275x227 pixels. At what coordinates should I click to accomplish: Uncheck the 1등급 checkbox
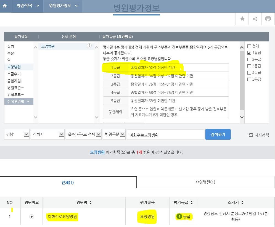click(249, 53)
